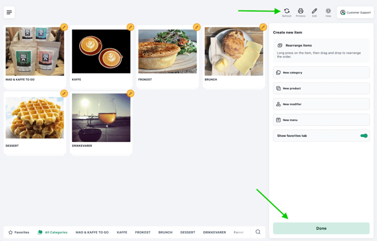Click the Edit pencil in toolbar
Viewport: 377px width, 241px height.
click(315, 12)
